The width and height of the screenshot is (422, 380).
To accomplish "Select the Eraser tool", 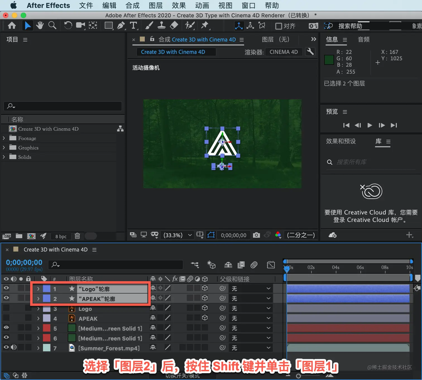I will coord(174,26).
